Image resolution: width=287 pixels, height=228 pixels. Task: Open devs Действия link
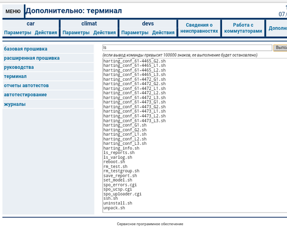pyautogui.click(x=163, y=33)
